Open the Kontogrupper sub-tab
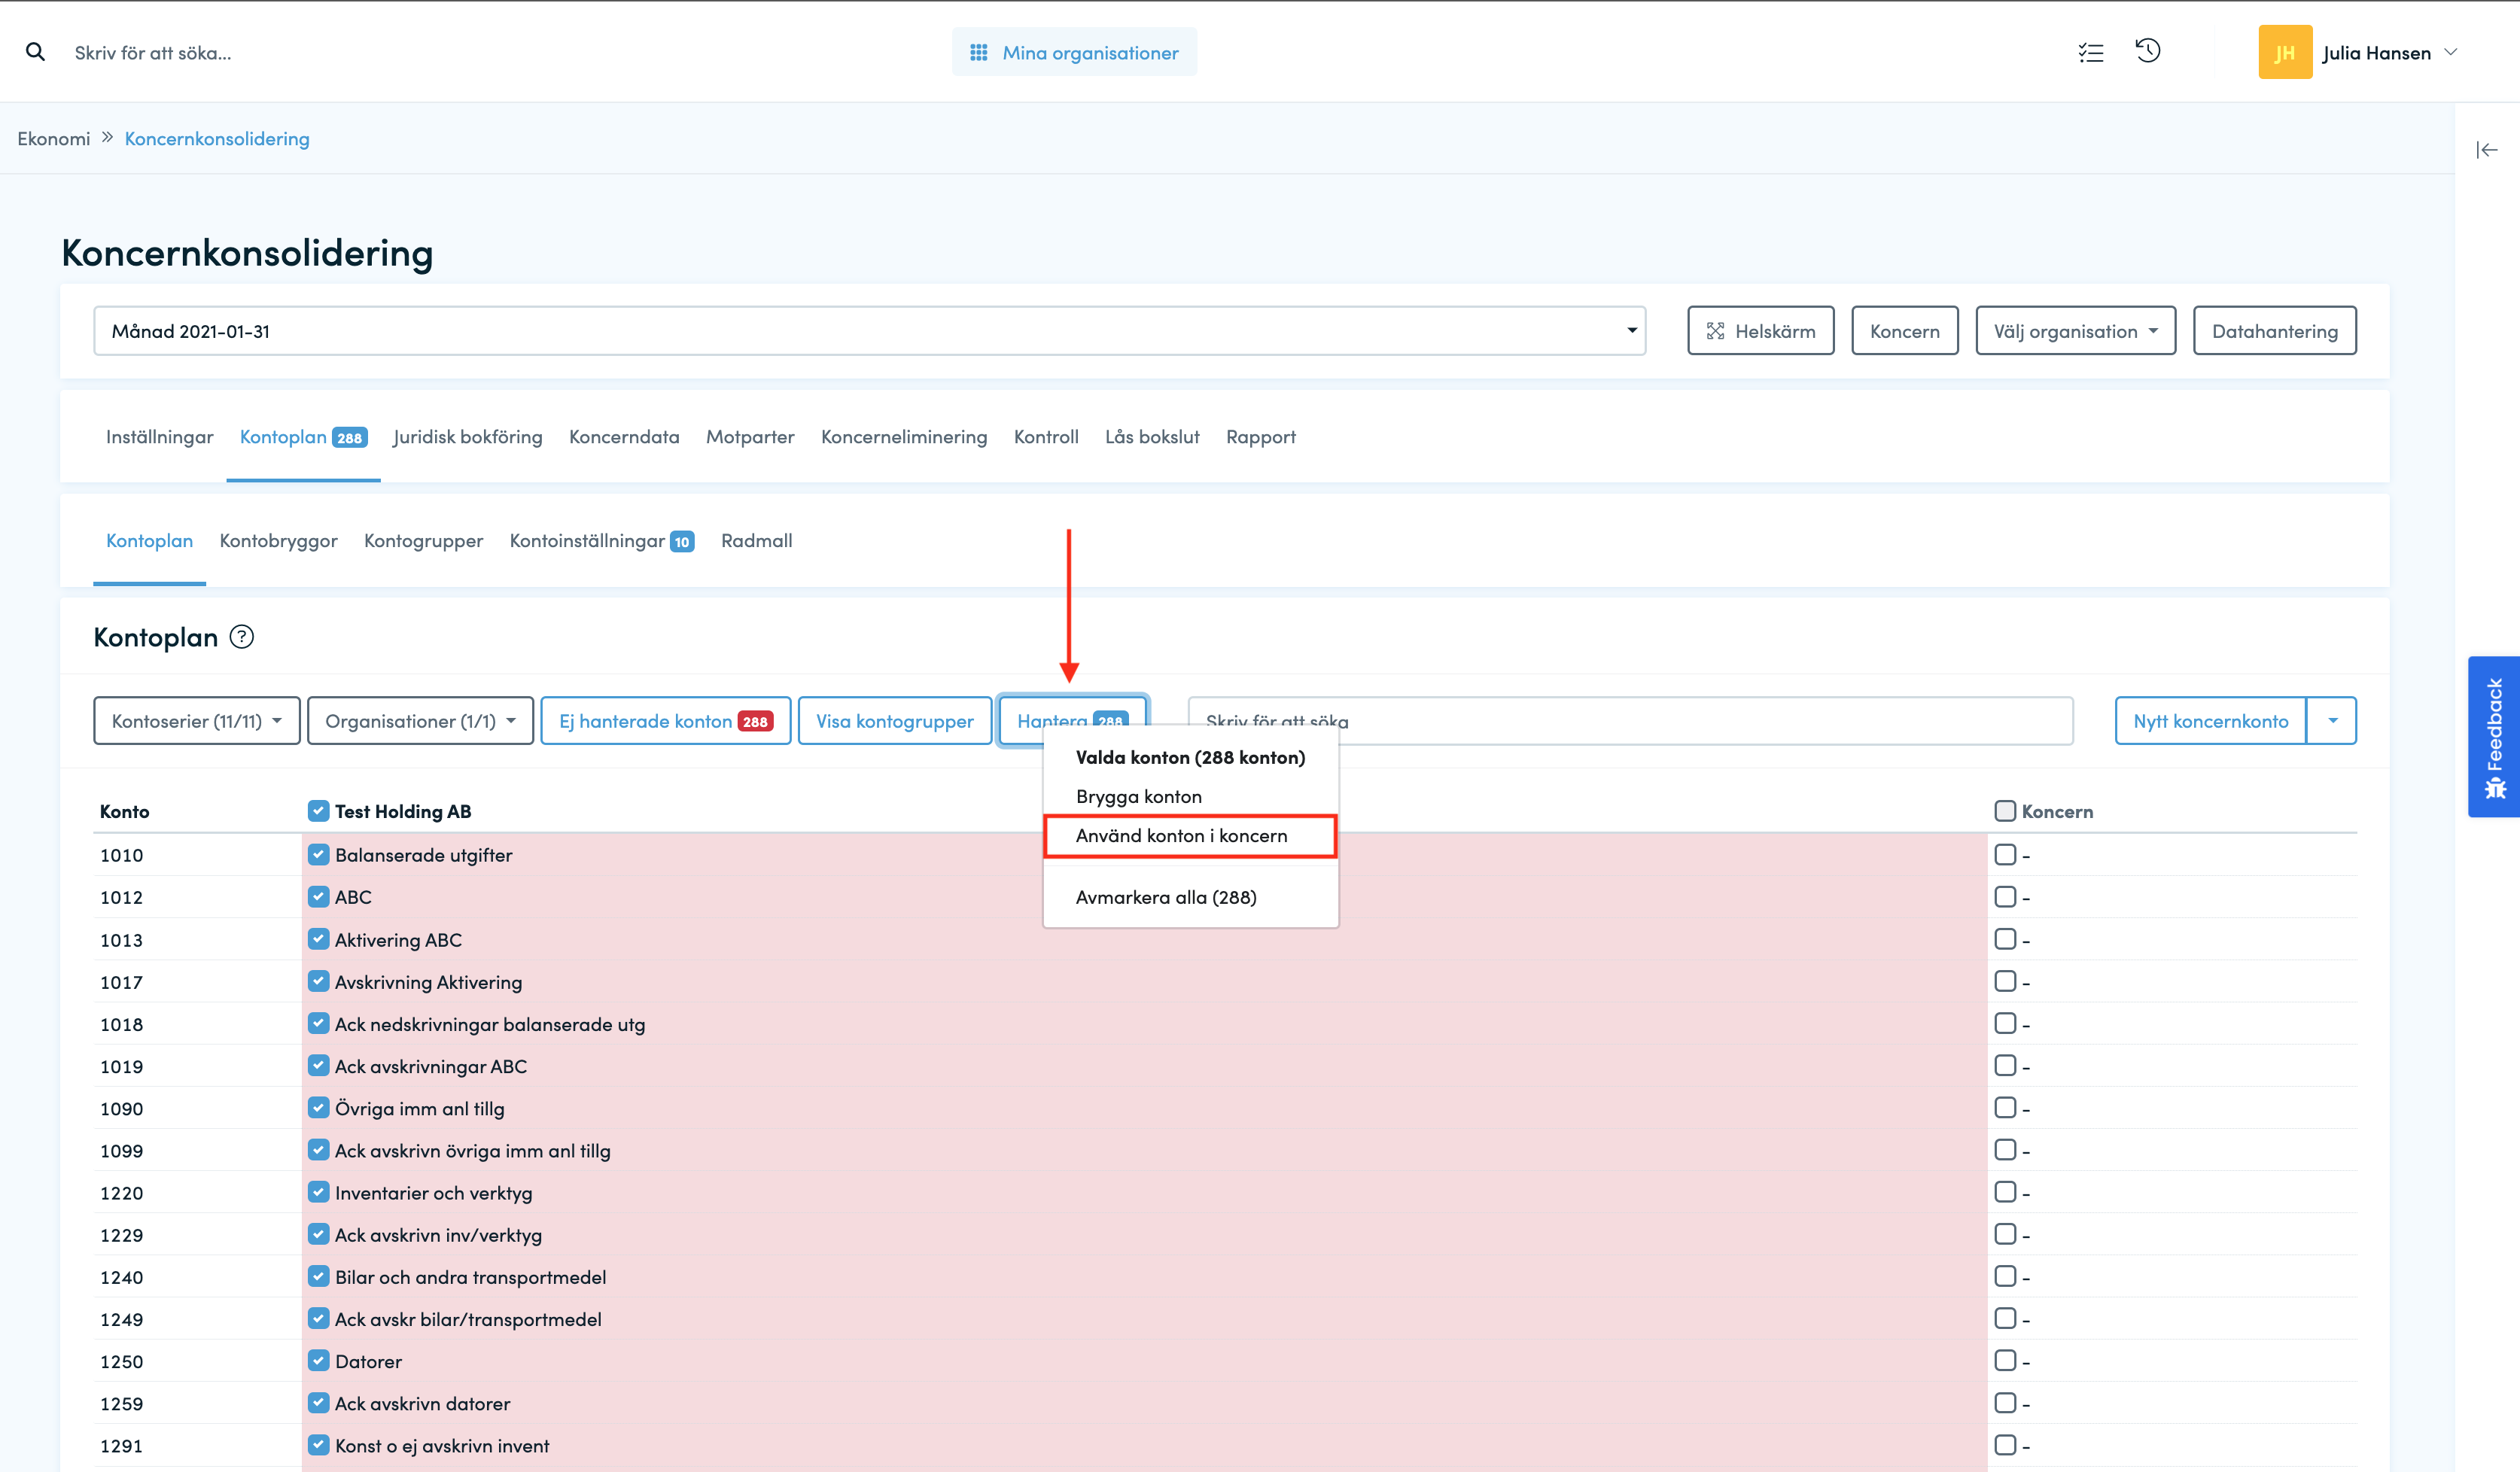 tap(423, 540)
